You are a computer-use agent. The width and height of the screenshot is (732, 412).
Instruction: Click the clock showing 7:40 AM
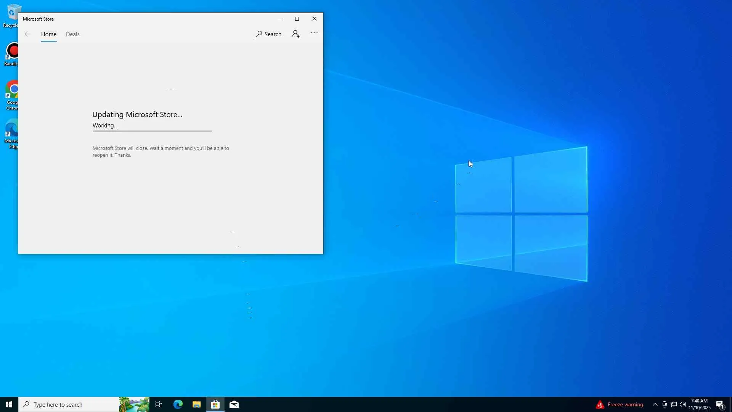[x=699, y=404]
